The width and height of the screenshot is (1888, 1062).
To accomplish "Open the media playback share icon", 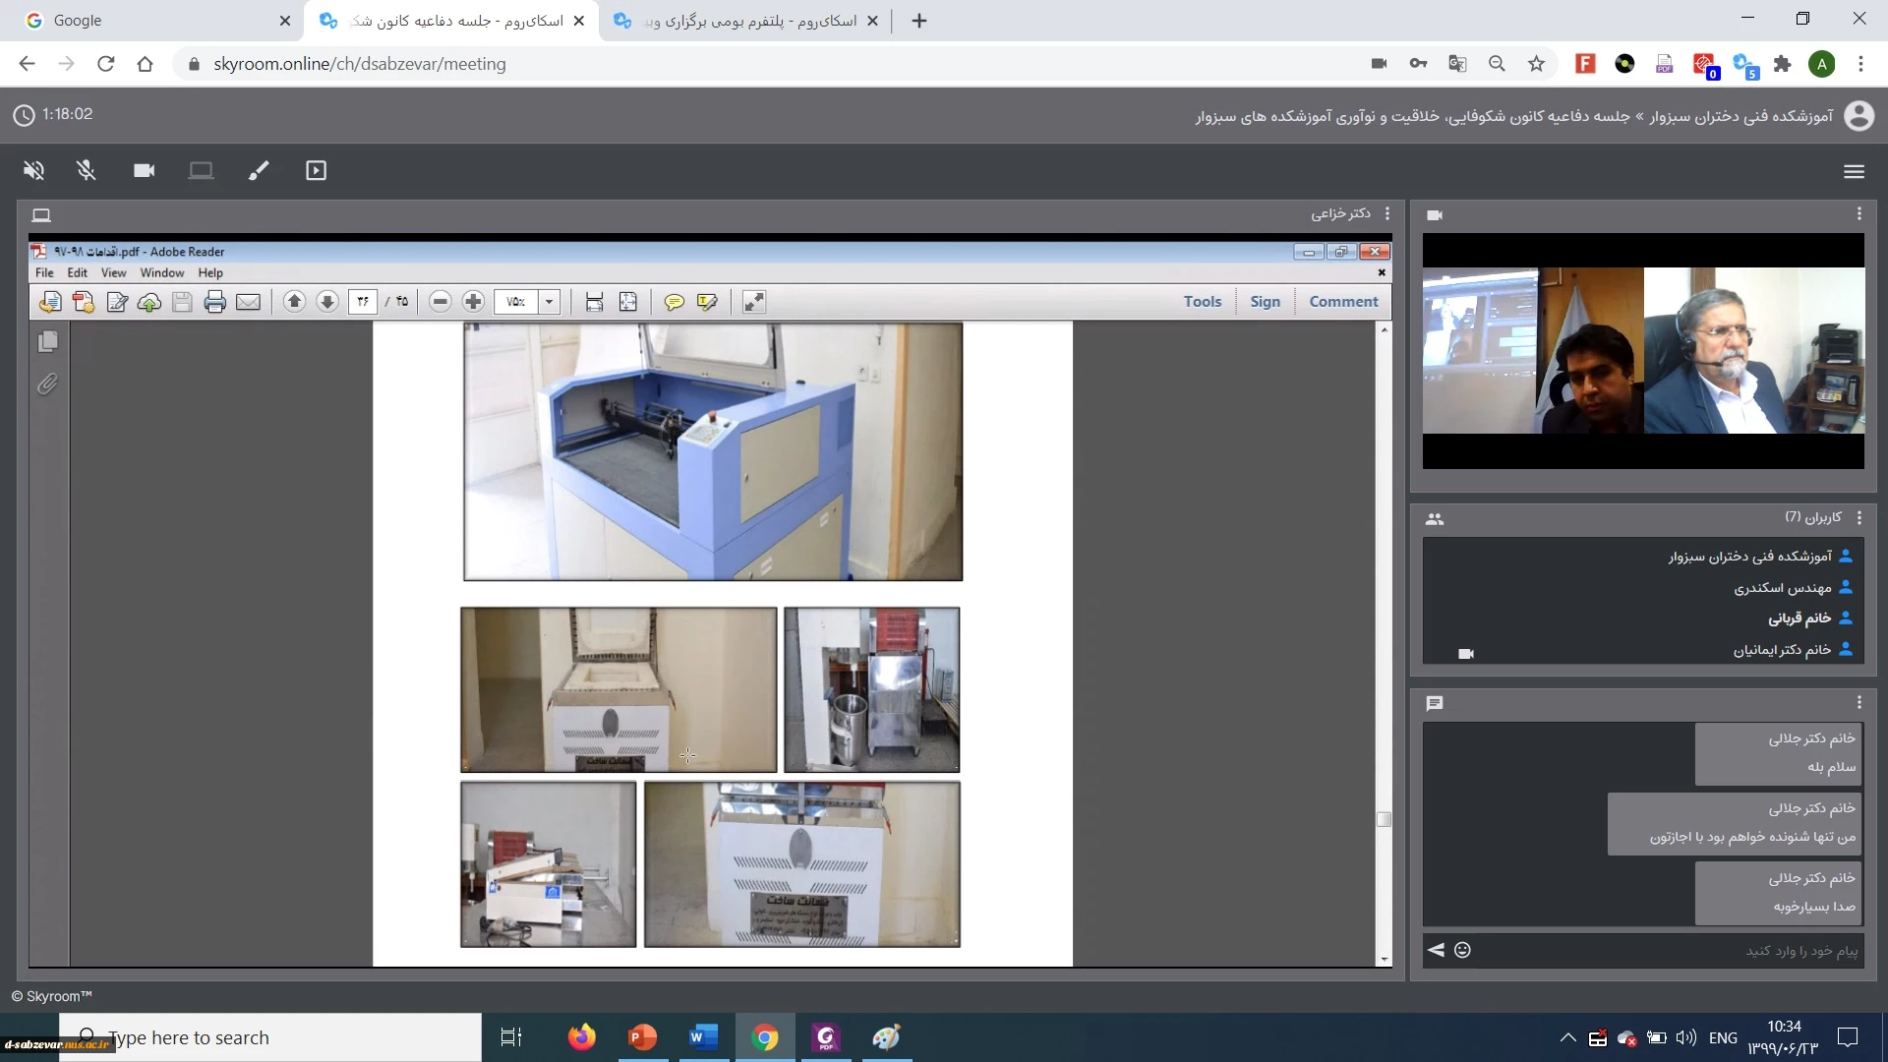I will point(316,171).
